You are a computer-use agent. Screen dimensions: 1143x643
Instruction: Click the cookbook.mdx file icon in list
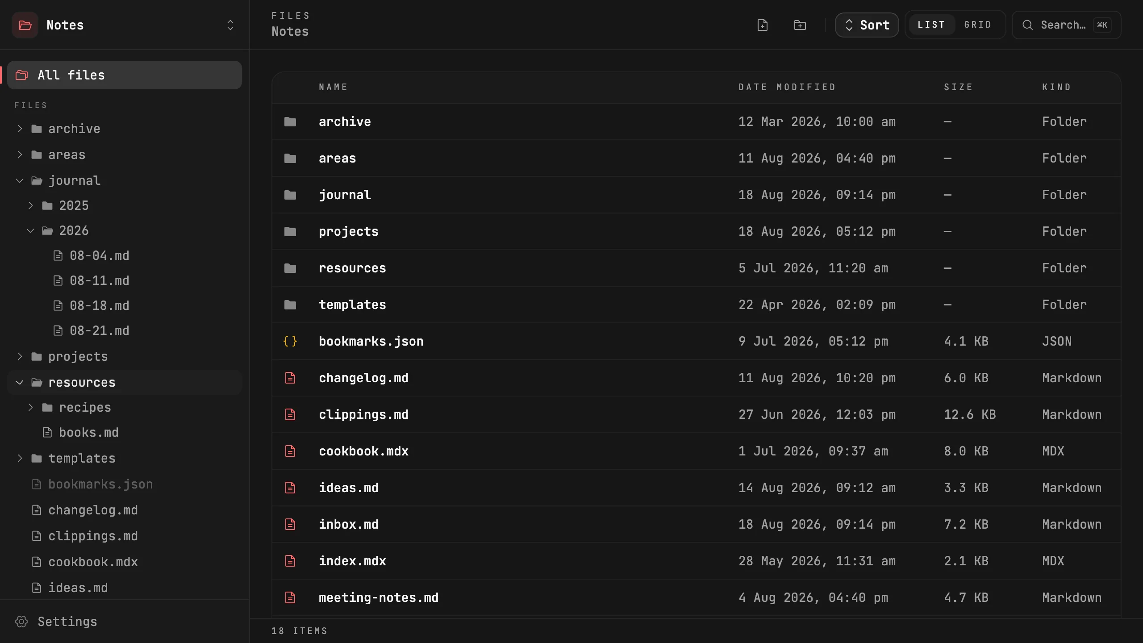[x=290, y=451]
